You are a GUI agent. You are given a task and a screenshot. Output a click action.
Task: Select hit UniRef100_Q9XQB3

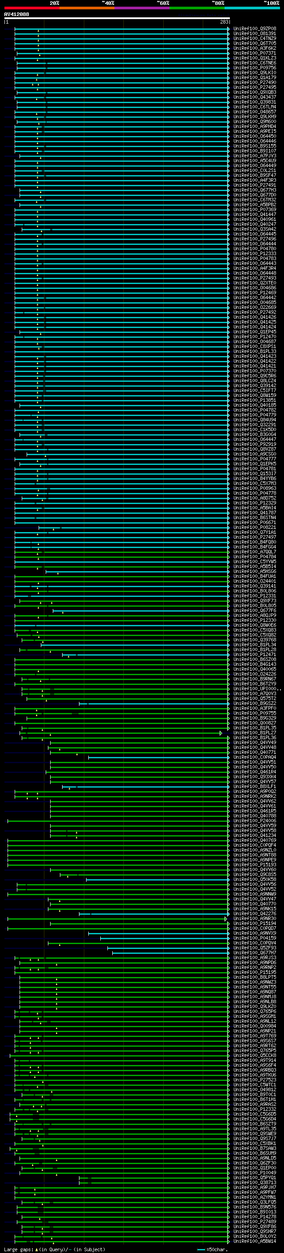[x=255, y=92]
